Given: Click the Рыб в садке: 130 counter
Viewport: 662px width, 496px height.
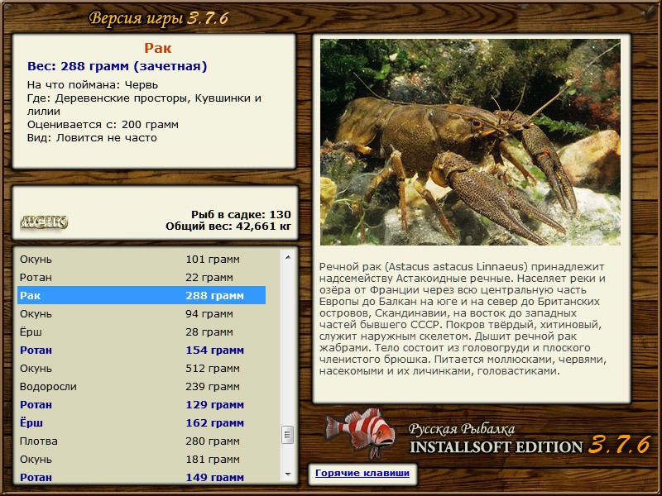Looking at the screenshot, I should (241, 214).
